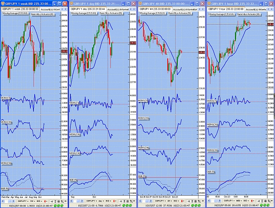This screenshot has width=275, height=208.
Task: Click chart shift icon in weekly window toolbar
Action: point(51,201)
